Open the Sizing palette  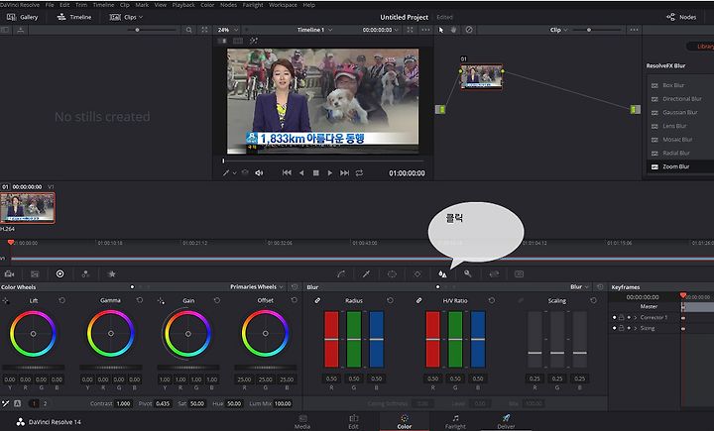click(x=494, y=274)
